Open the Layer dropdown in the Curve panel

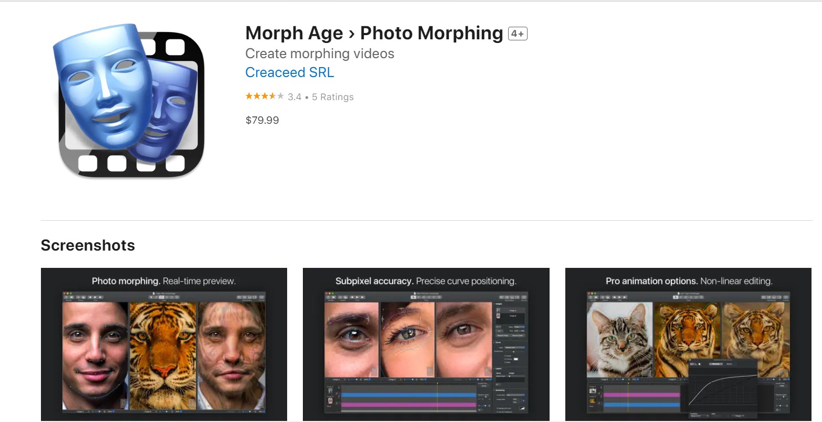[514, 348]
